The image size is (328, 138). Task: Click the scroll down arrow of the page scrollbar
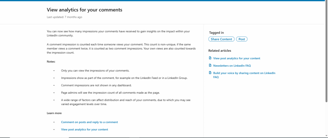(x=326, y=135)
